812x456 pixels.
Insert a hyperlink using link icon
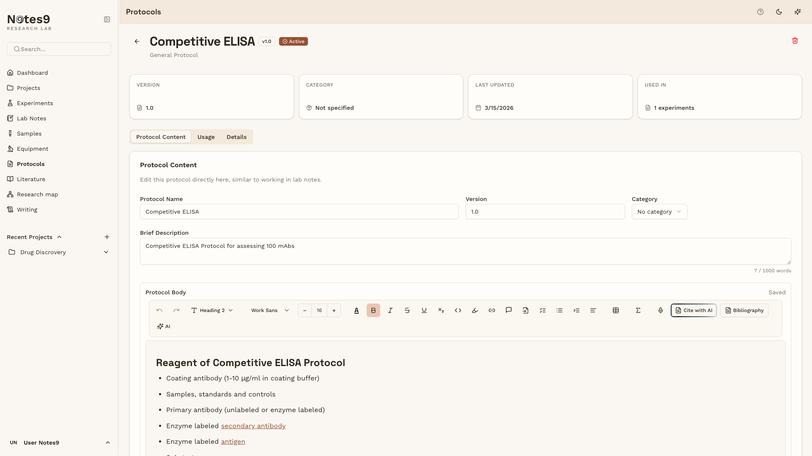(492, 310)
